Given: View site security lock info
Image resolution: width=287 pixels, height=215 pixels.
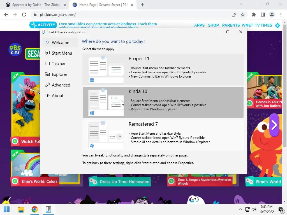Looking at the screenshot, I should click(35, 15).
